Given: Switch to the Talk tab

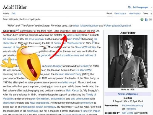Looking at the screenshot, I should [14, 14].
